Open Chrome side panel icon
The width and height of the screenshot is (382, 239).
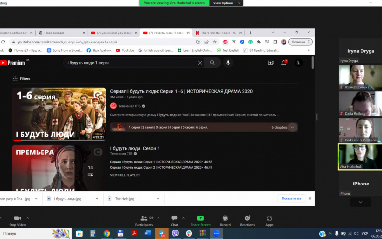click(276, 42)
